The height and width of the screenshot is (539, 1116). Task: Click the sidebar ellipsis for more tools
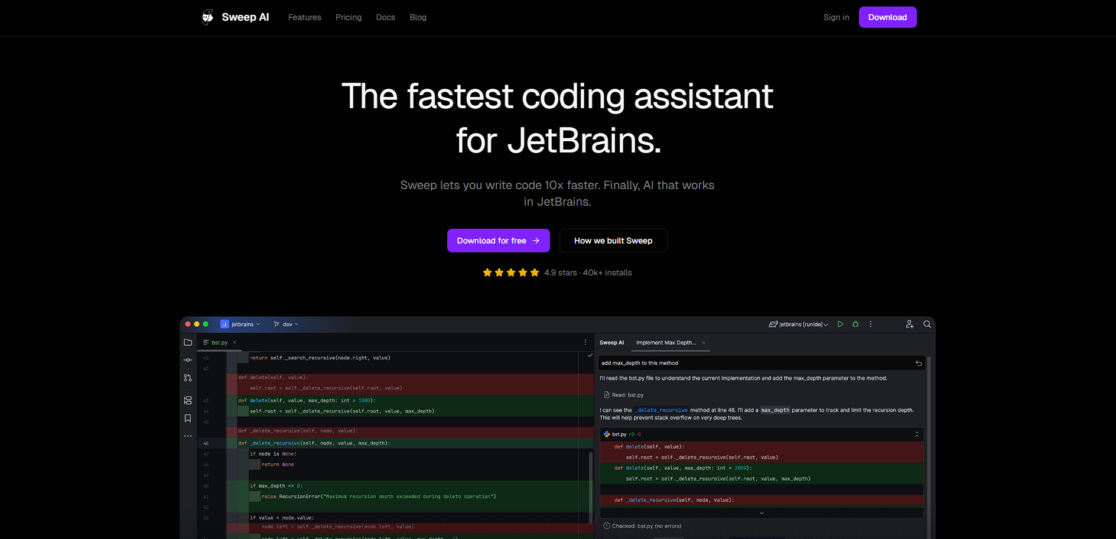pos(188,436)
